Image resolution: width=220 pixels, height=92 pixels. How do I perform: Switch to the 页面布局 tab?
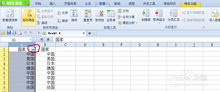[x=70, y=4]
